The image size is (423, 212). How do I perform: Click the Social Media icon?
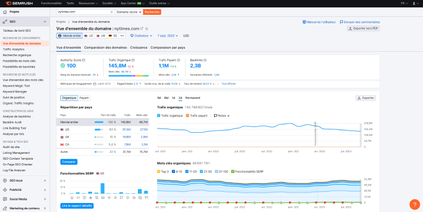click(x=5, y=199)
